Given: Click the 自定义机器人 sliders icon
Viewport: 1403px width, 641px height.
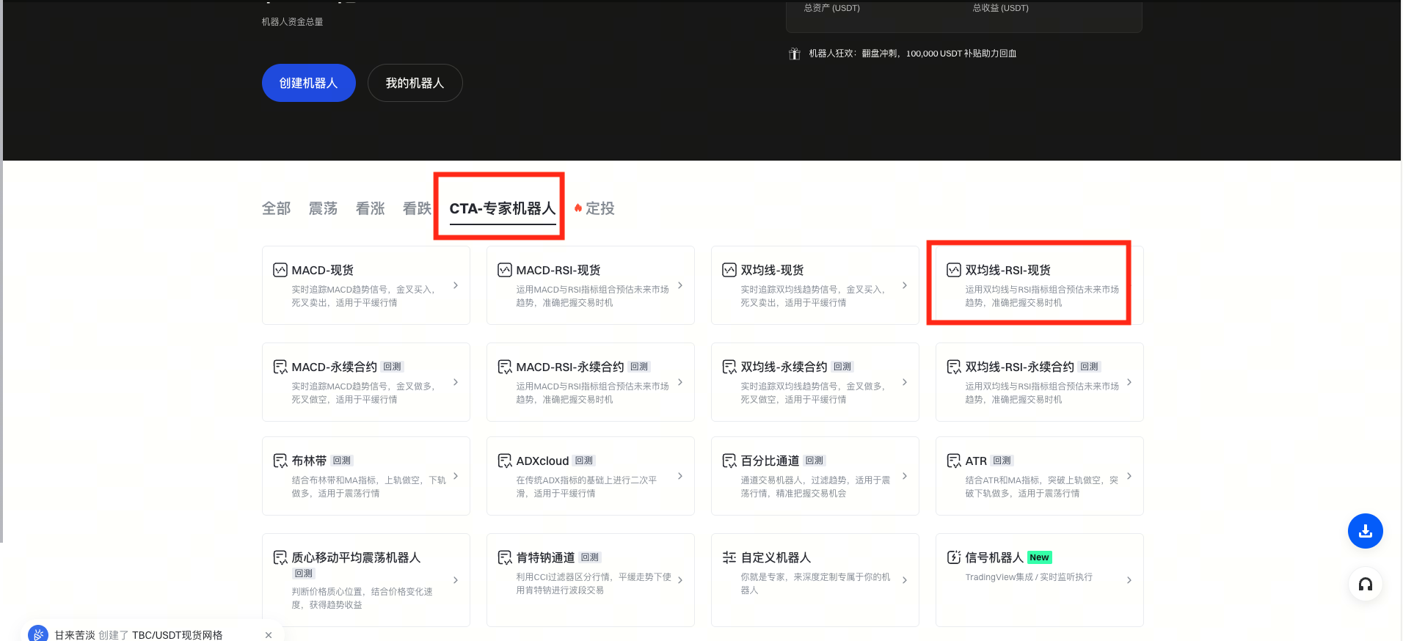Looking at the screenshot, I should pos(729,557).
